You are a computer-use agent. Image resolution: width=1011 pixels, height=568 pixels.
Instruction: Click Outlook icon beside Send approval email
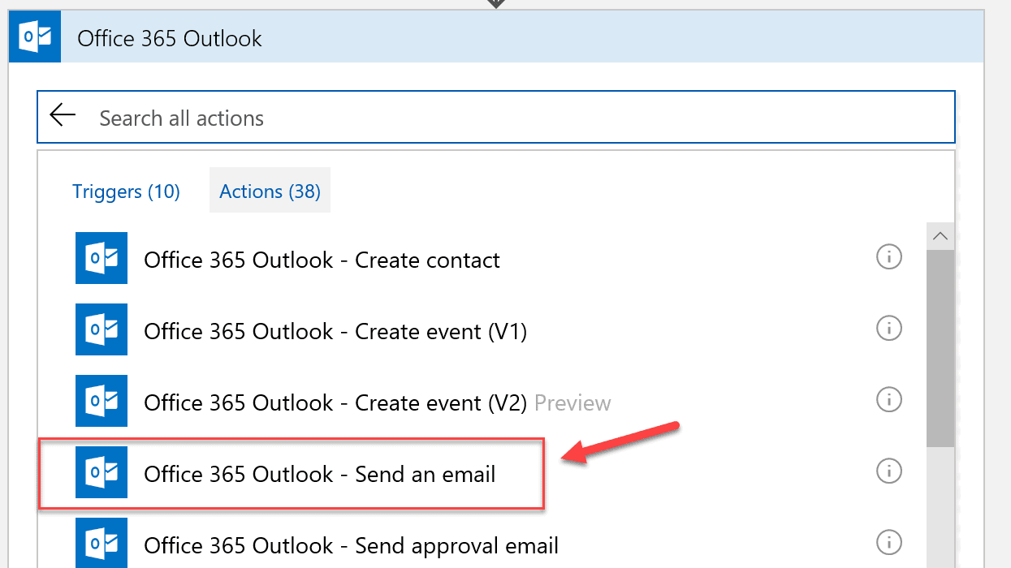tap(102, 543)
